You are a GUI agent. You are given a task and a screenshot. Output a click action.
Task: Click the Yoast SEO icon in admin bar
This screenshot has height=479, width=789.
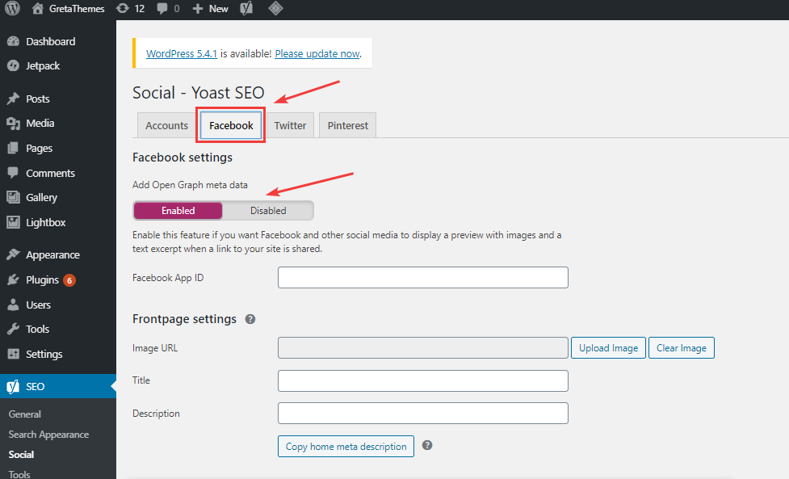246,9
